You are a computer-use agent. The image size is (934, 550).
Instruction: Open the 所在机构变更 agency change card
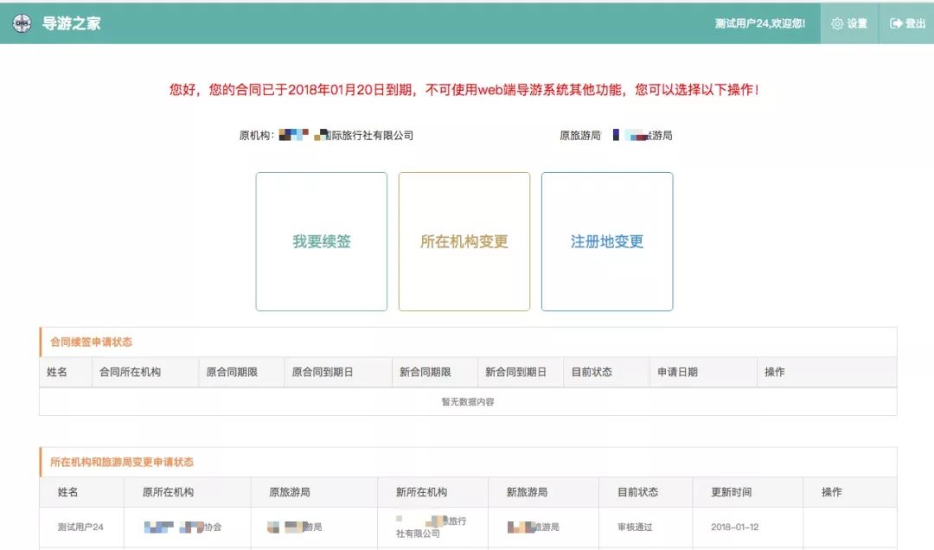click(464, 241)
